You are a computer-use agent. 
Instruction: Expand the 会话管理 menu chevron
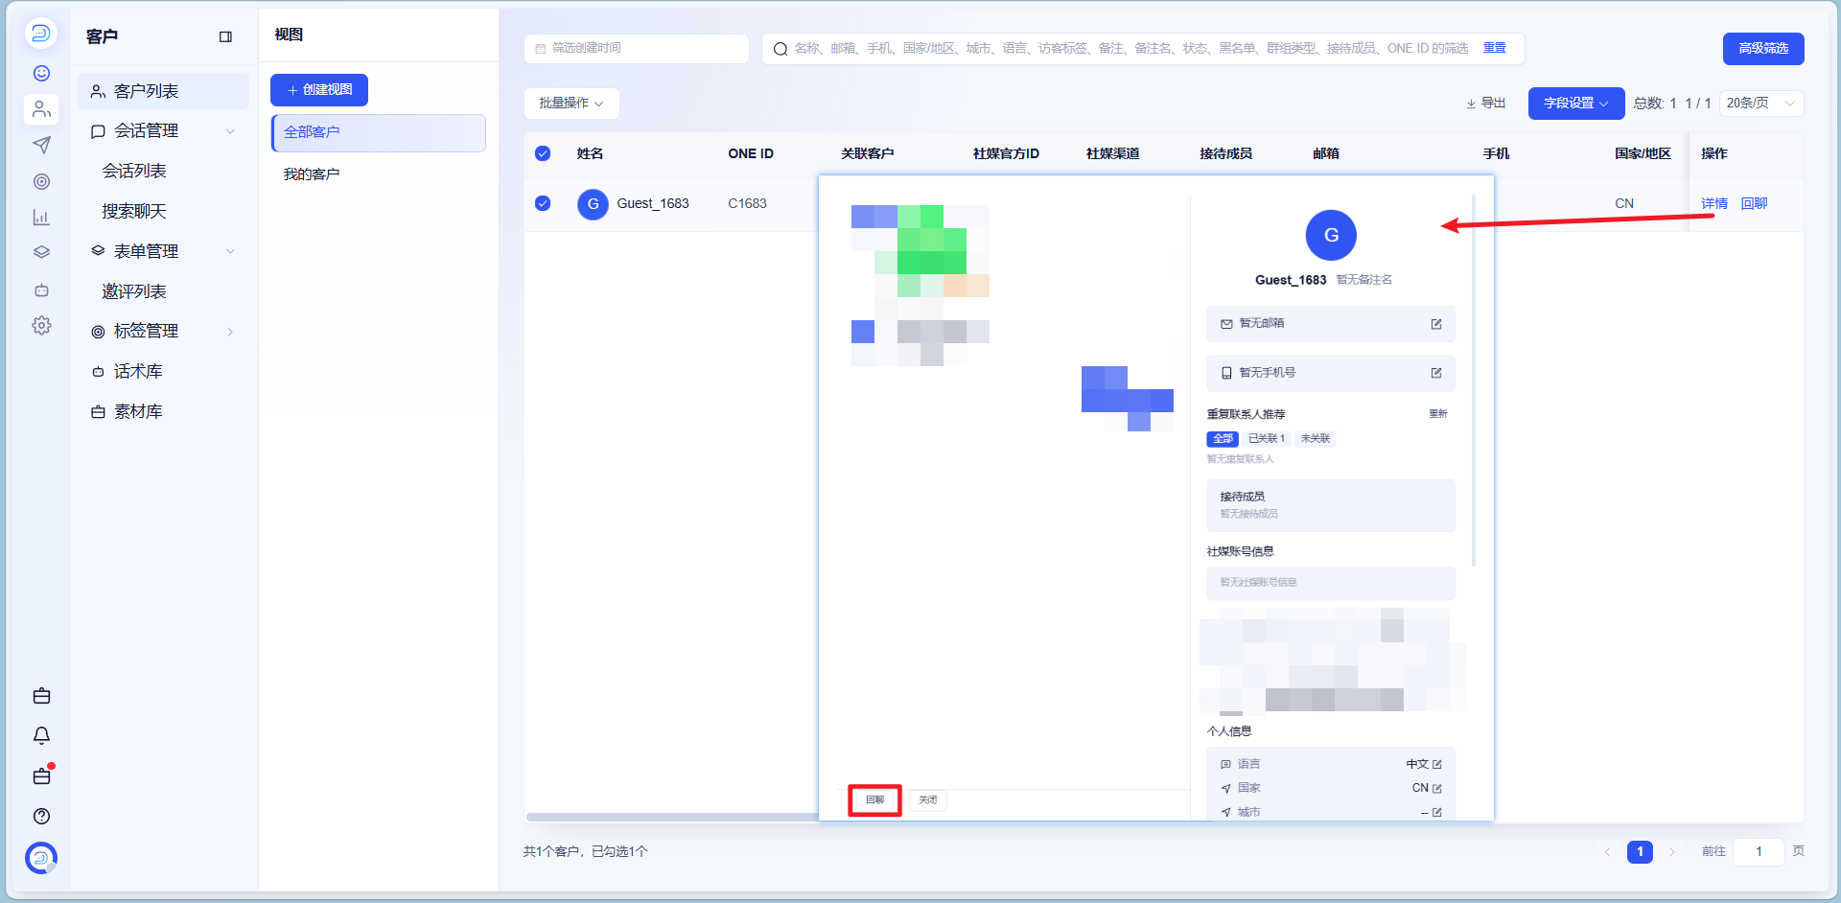230,131
